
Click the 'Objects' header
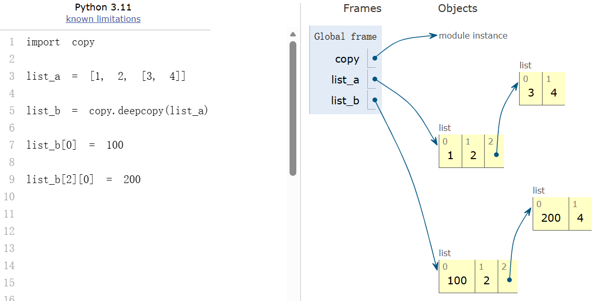tap(458, 8)
